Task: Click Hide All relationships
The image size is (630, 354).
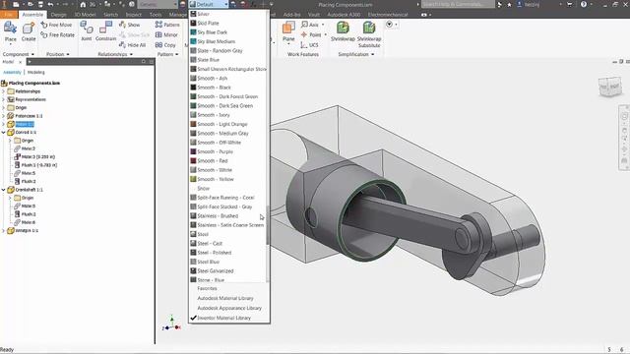Action: [x=133, y=45]
